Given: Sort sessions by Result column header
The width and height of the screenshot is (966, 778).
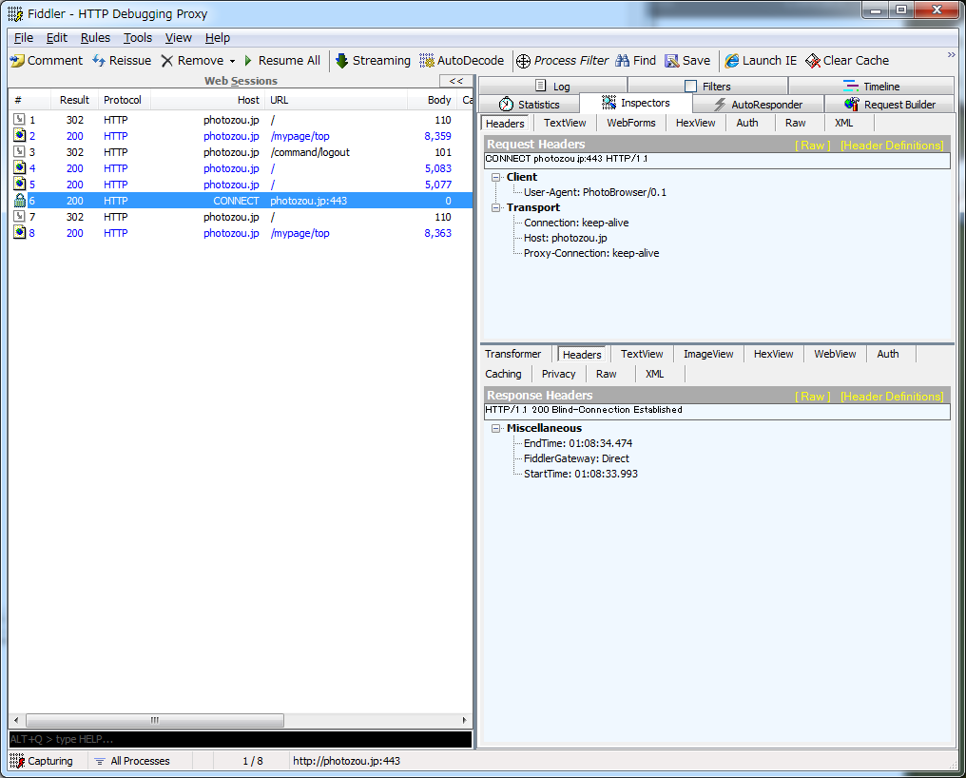Looking at the screenshot, I should point(74,100).
